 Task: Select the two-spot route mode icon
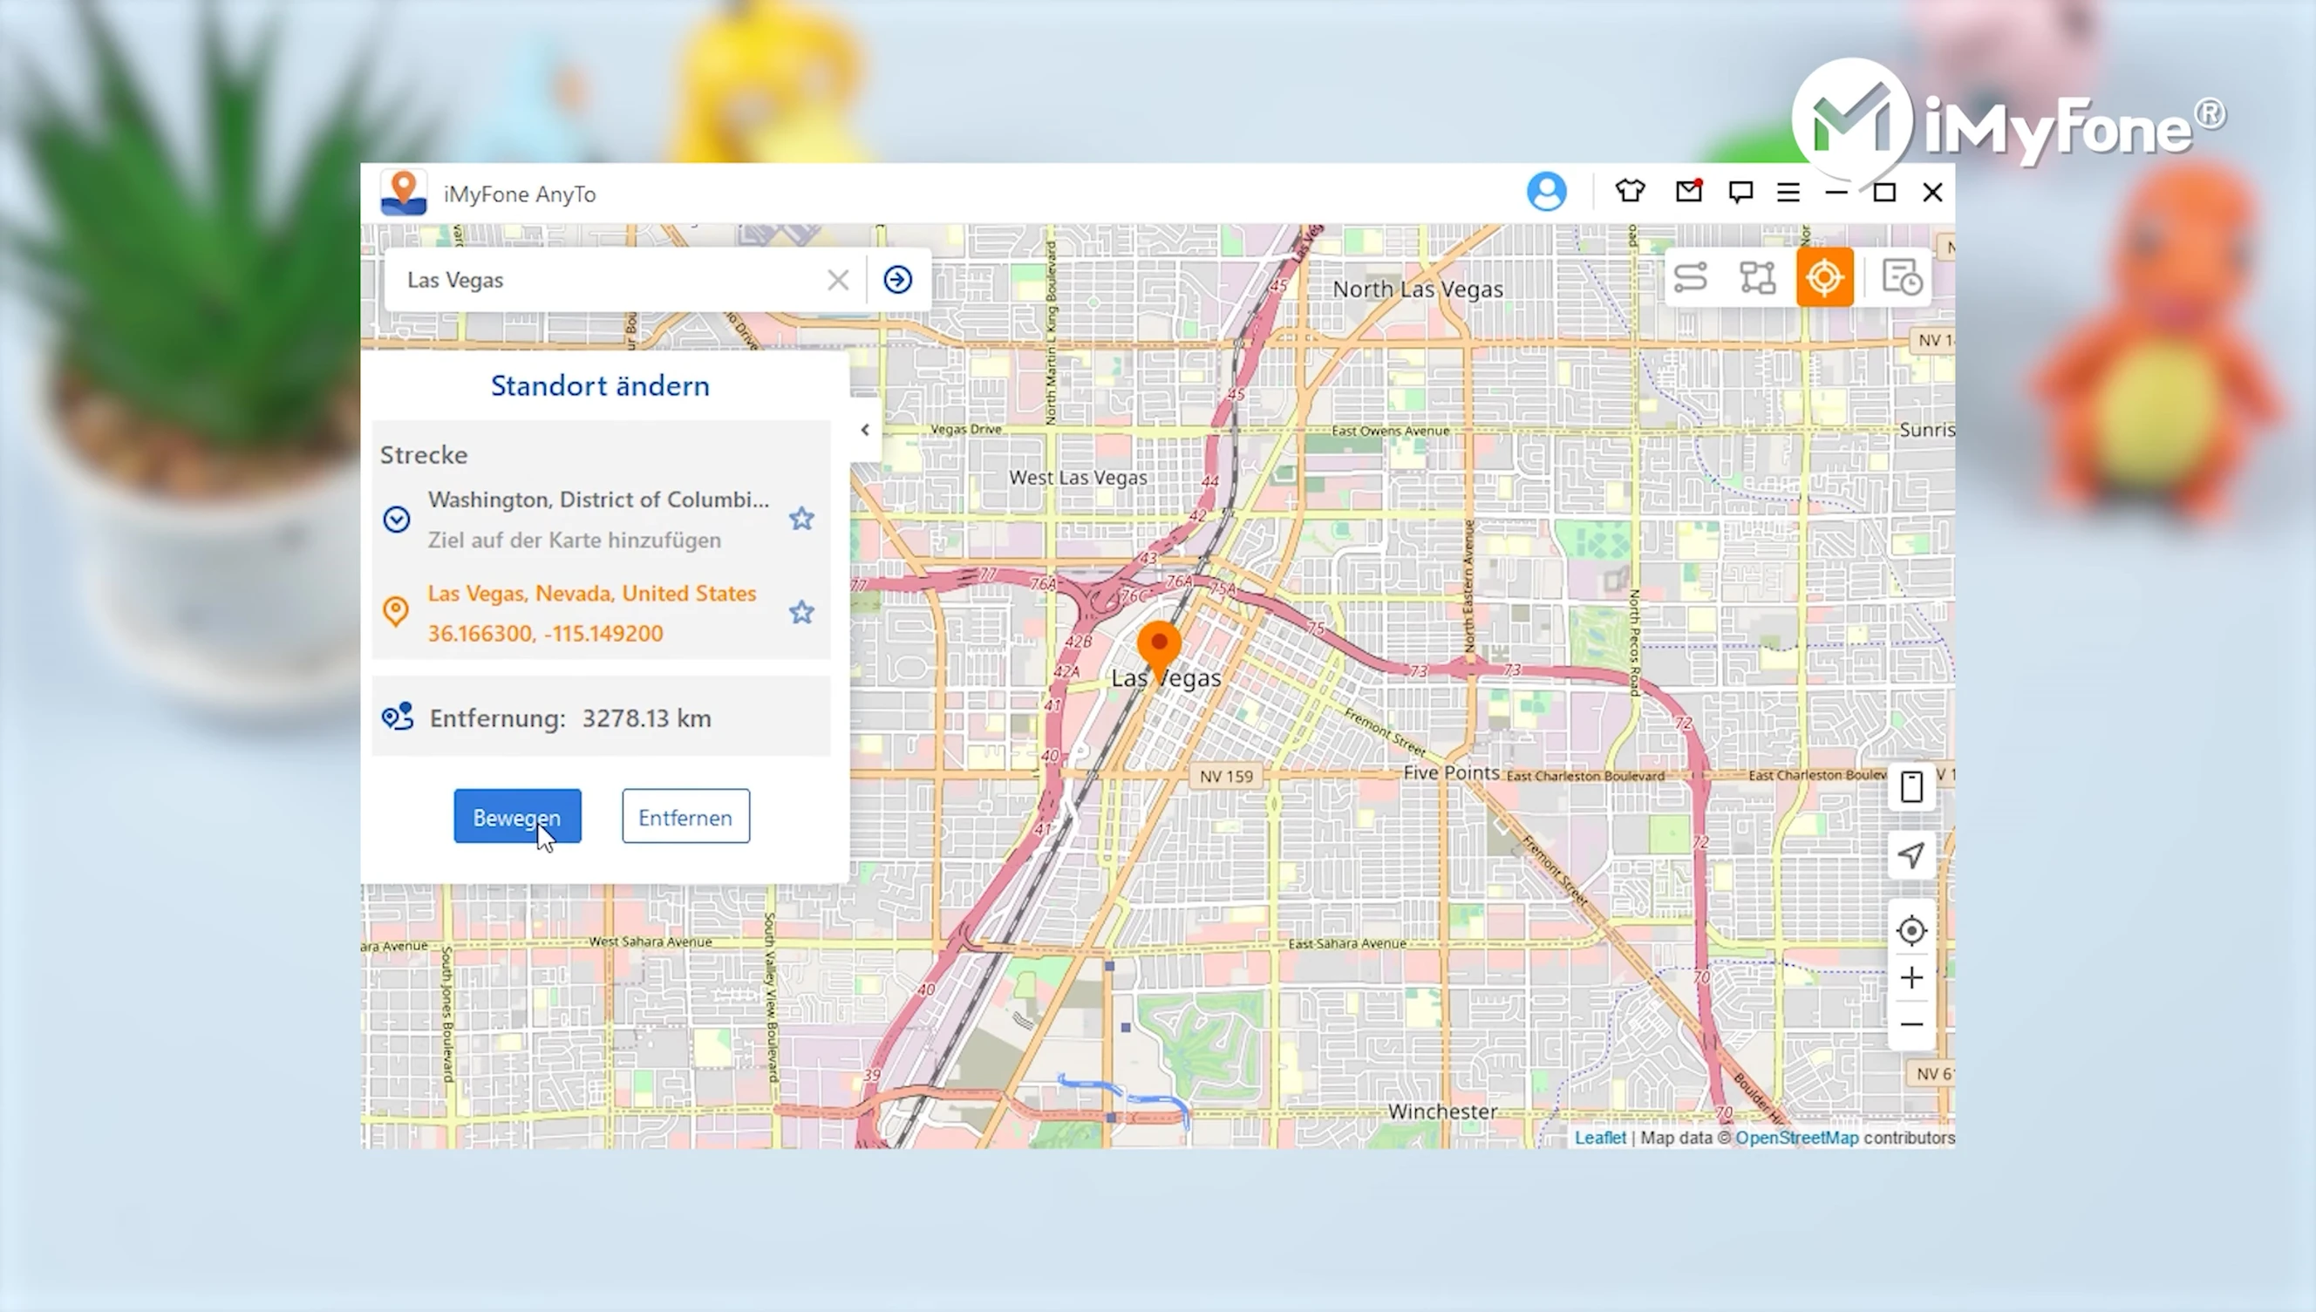[1691, 277]
